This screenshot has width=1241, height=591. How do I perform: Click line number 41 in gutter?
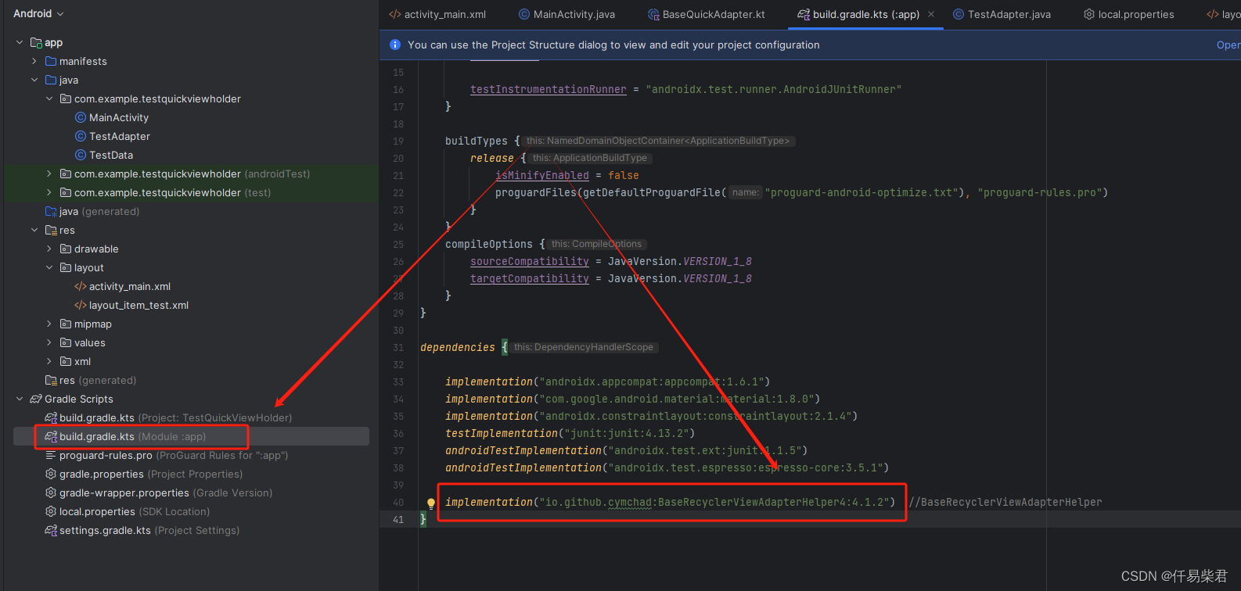click(x=399, y=519)
